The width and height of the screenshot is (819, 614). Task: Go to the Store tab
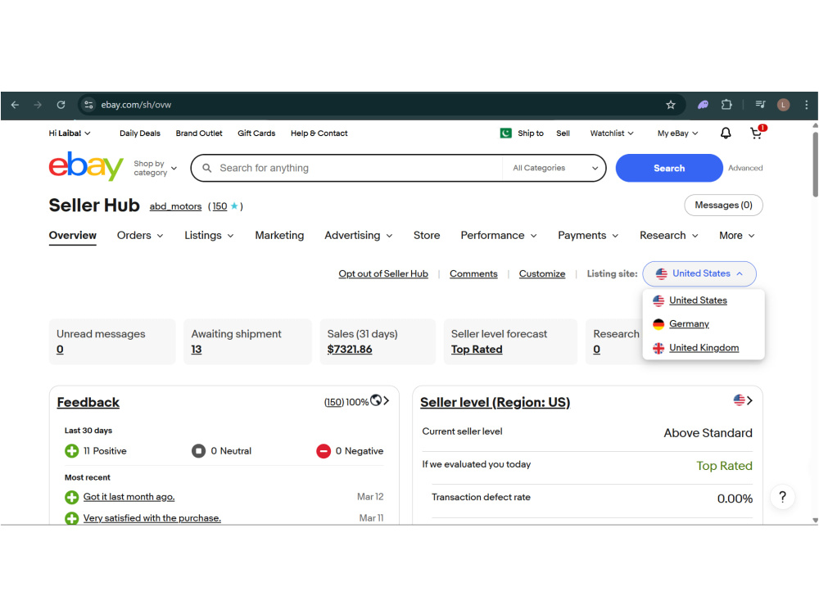(x=427, y=236)
